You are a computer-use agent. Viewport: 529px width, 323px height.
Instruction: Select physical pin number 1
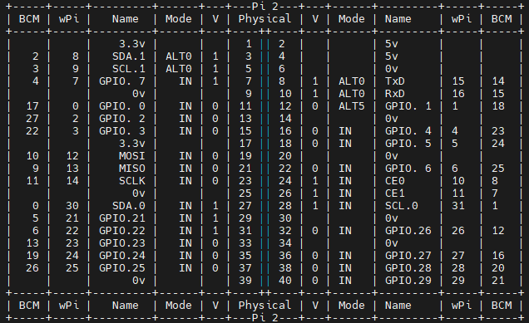coord(249,44)
